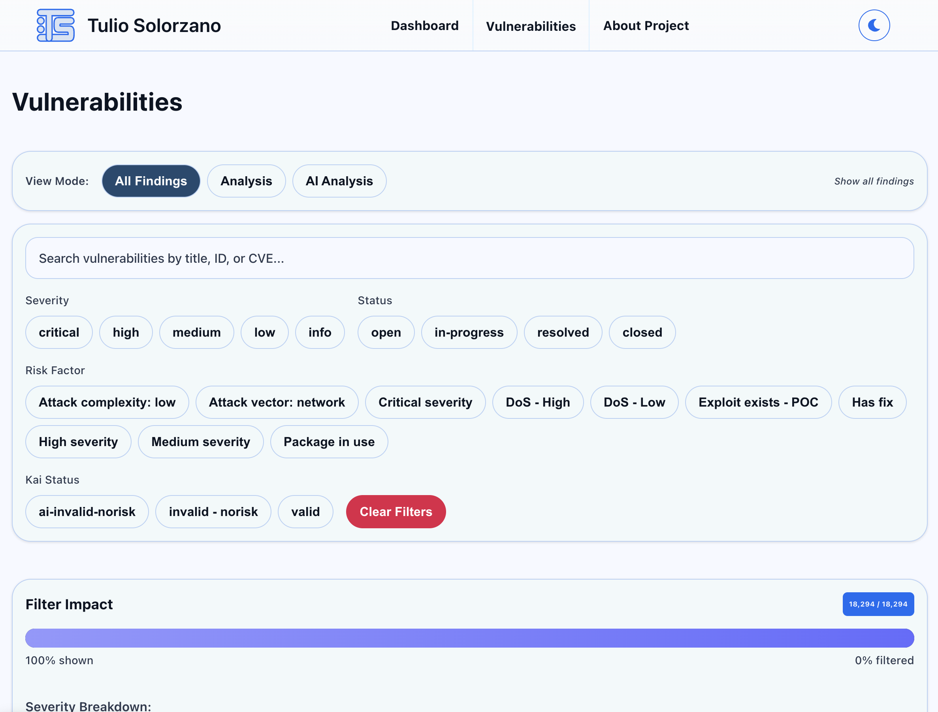The image size is (938, 712).
Task: Enable the Package in use risk filter
Action: coord(329,442)
